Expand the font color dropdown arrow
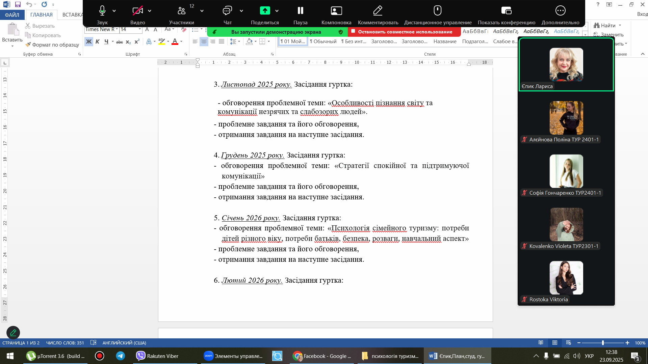The height and width of the screenshot is (364, 648). pyautogui.click(x=181, y=41)
